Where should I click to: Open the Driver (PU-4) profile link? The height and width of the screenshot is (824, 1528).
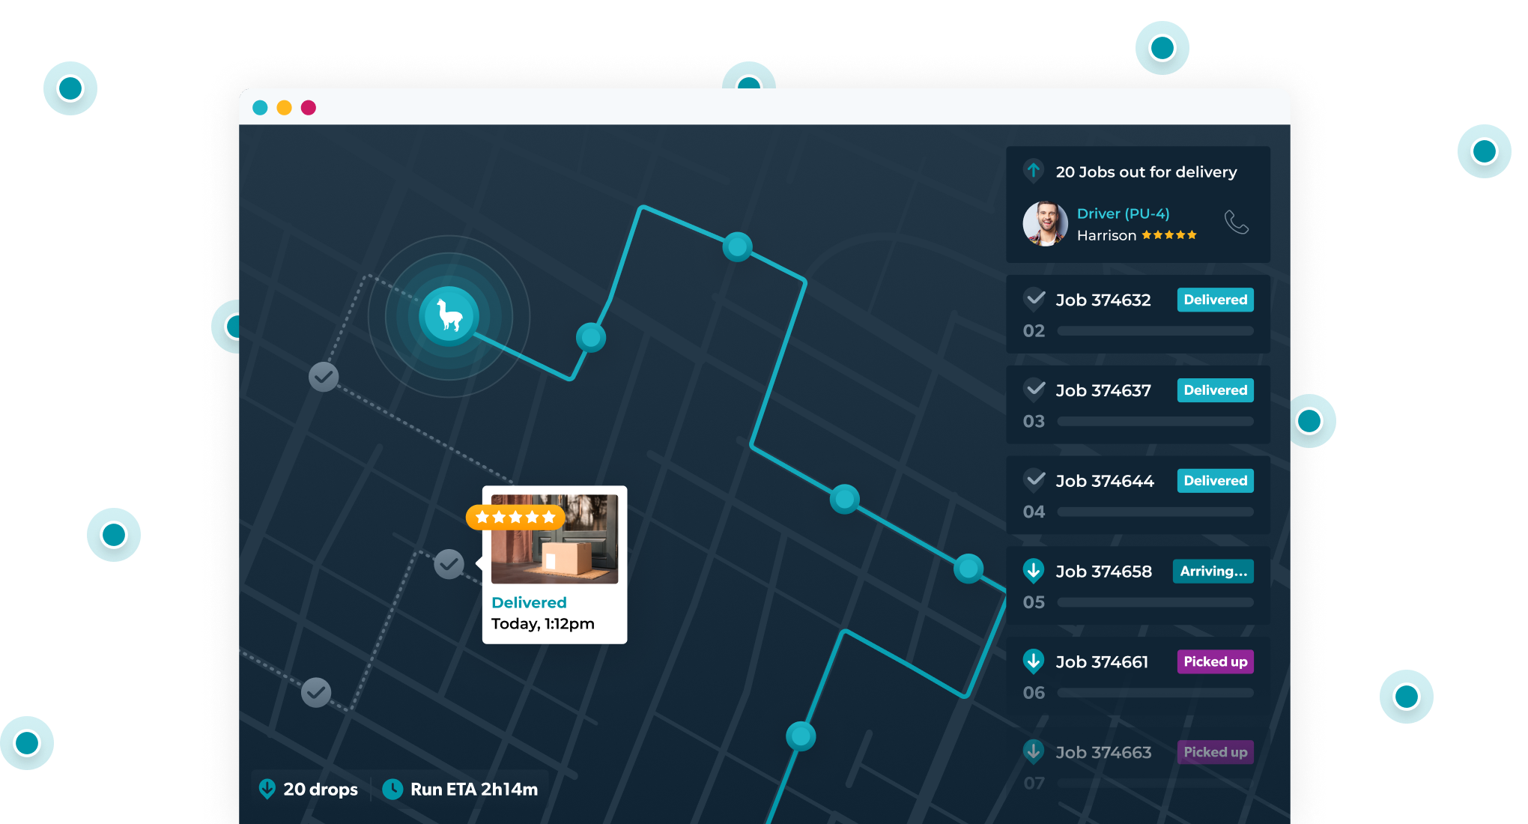tap(1123, 213)
